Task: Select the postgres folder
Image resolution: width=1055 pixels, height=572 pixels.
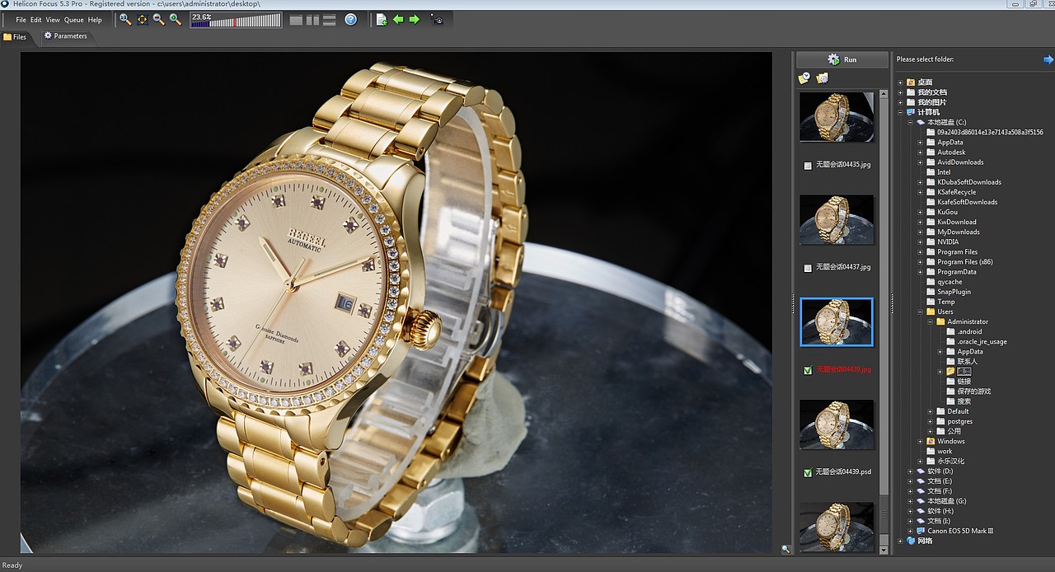Action: point(959,421)
